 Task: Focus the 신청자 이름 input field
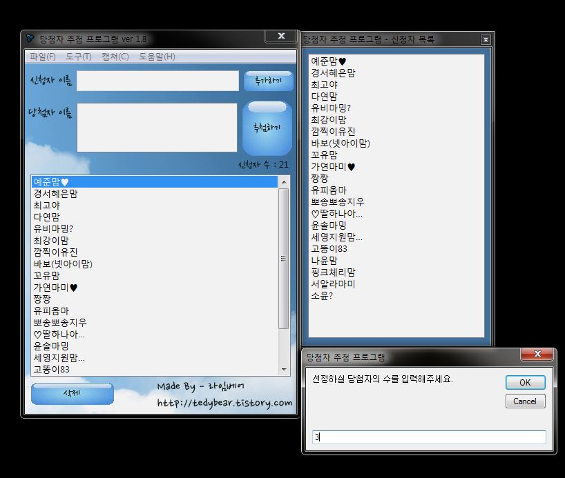(157, 81)
